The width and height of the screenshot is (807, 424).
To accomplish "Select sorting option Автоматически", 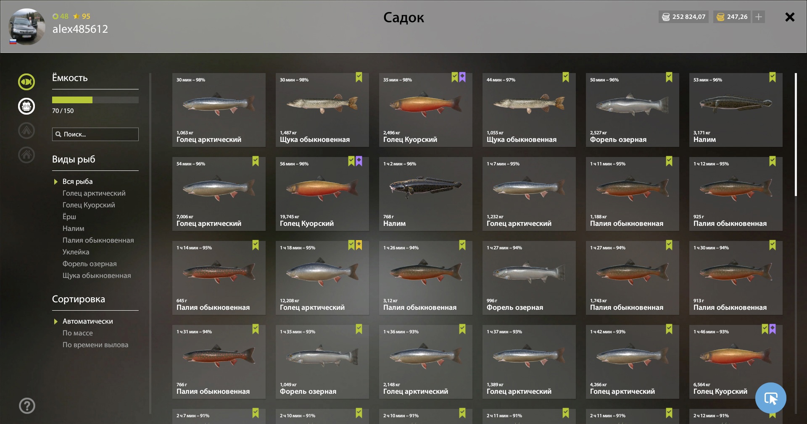I will point(88,321).
